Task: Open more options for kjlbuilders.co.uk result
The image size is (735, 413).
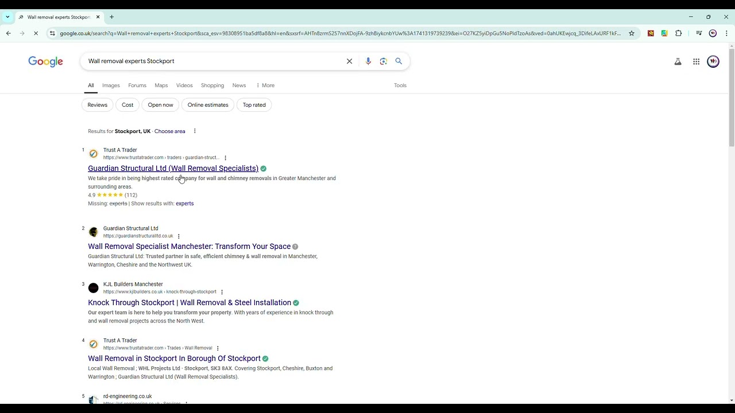Action: coord(222,292)
